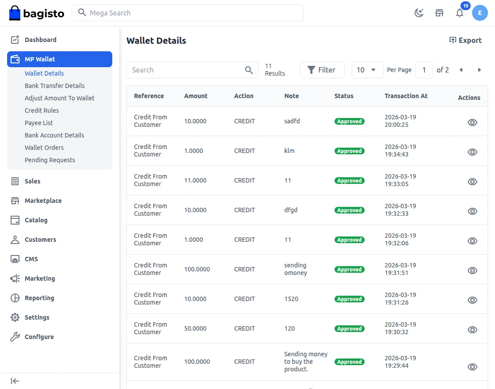Collapse the sidebar with the arrow icon
This screenshot has height=389, width=495.
(x=15, y=381)
